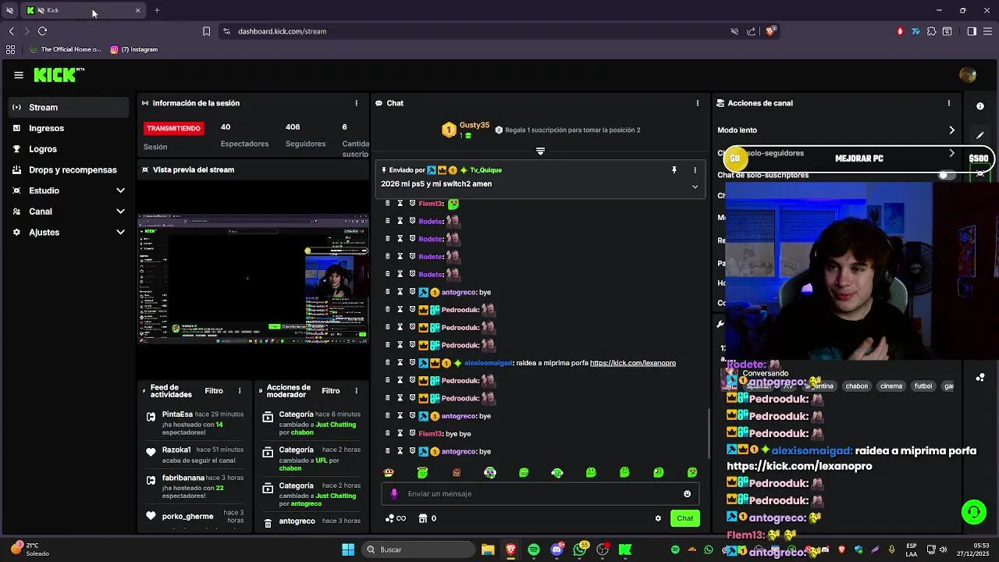999x562 pixels.
Task: Open the Acciones de canal three-dot menu
Action: [949, 103]
